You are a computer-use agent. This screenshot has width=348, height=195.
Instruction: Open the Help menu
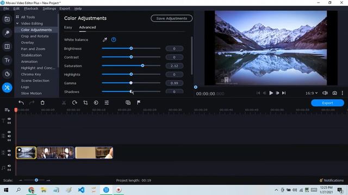click(x=78, y=9)
